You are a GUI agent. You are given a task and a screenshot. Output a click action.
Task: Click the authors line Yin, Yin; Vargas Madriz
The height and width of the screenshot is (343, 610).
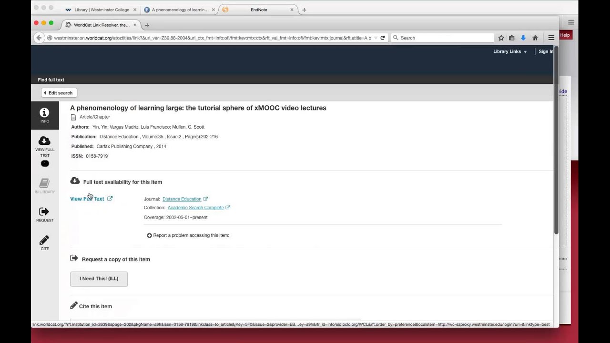point(148,127)
